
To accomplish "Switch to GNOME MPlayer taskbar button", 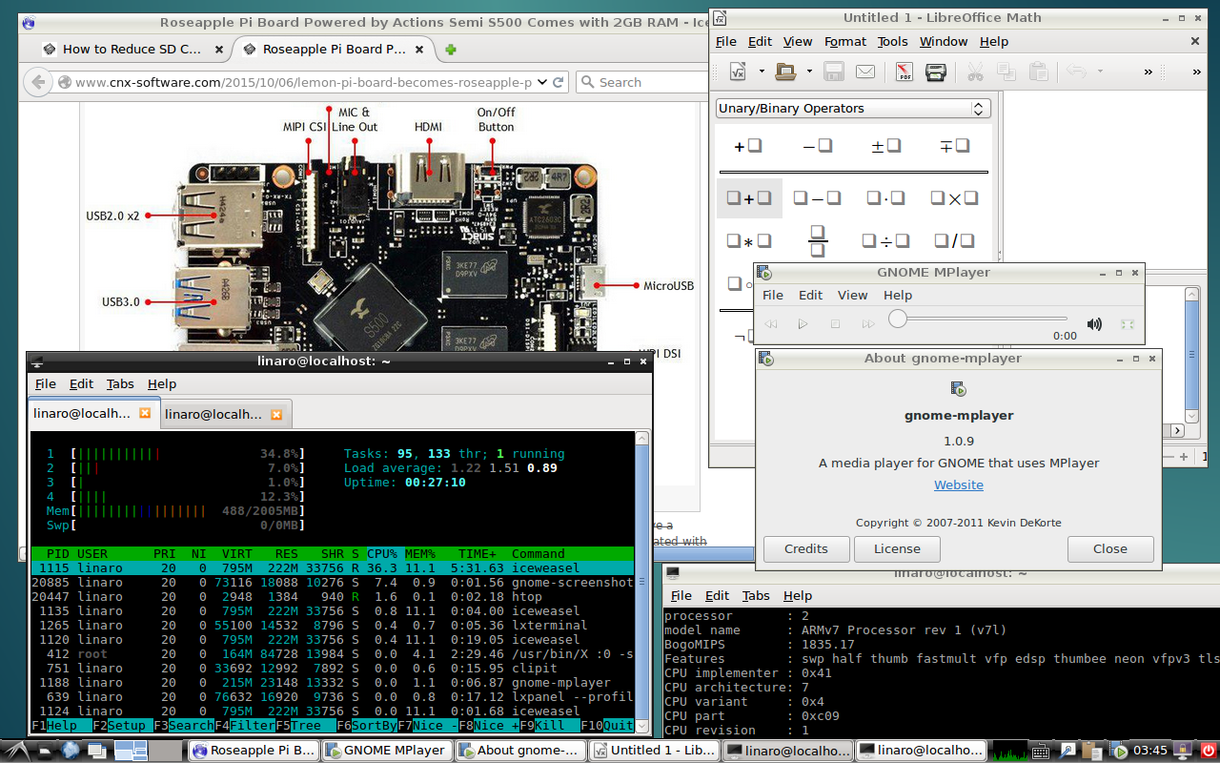I will click(x=387, y=751).
